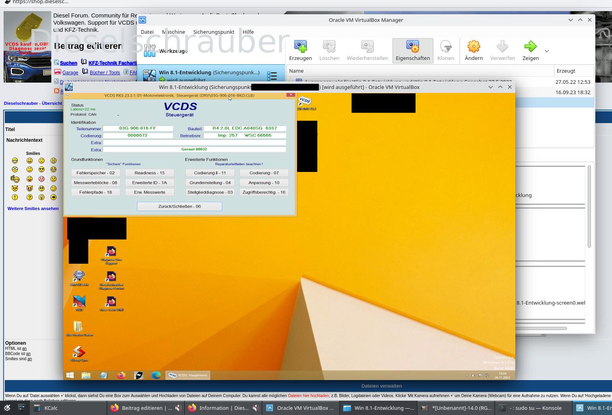This screenshot has height=415, width=612.
Task: Open Bücher / Tools link
Action: pyautogui.click(x=105, y=73)
